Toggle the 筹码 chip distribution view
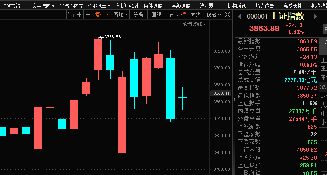327x175 pixels. [138, 15]
